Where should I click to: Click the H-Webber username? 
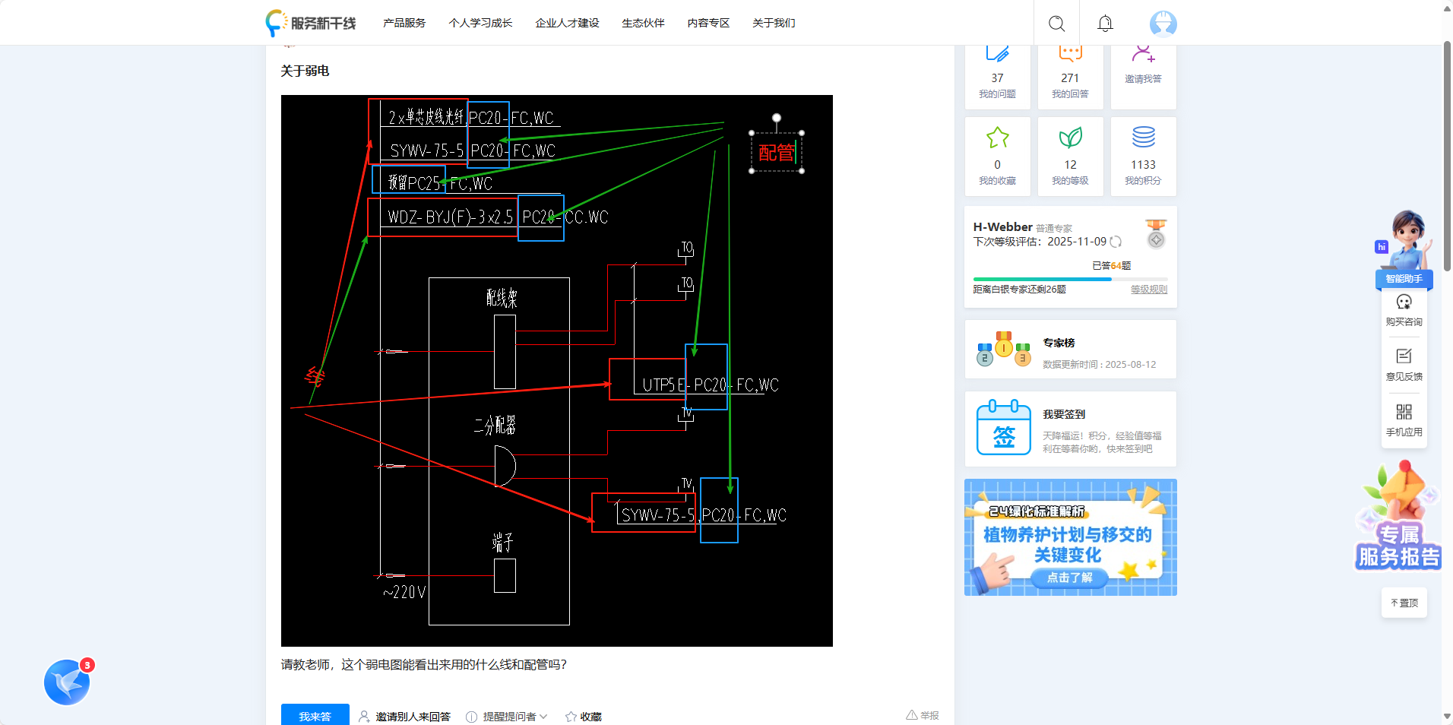[x=1002, y=226]
